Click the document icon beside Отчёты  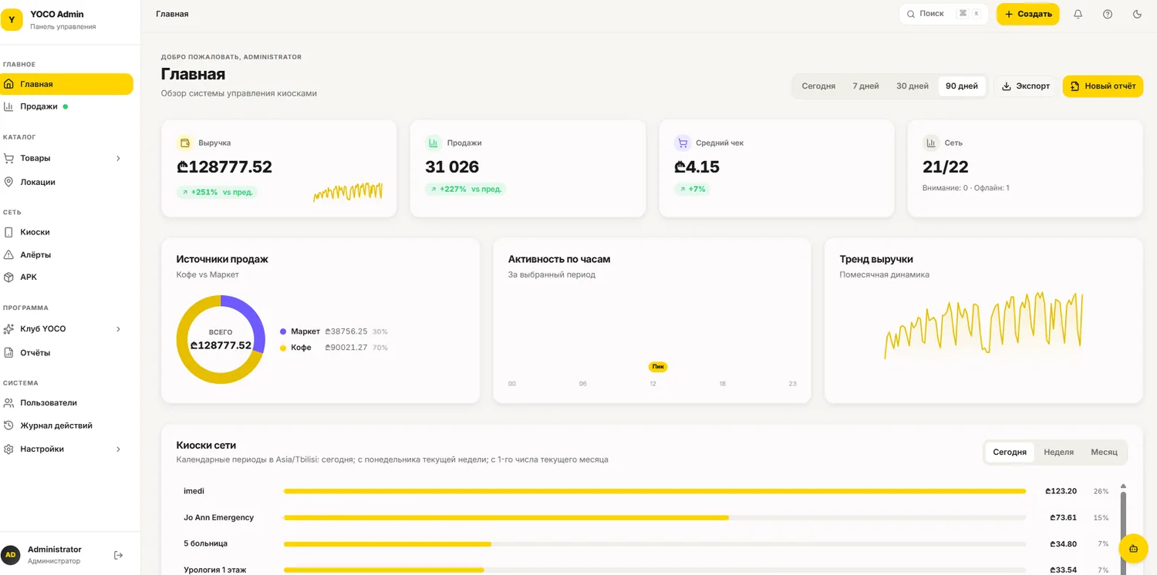coord(9,352)
